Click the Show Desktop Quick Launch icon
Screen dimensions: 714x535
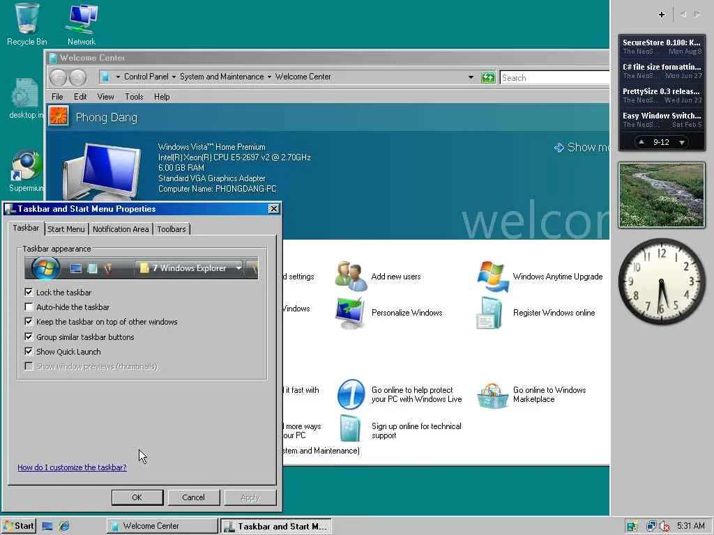pos(47,526)
